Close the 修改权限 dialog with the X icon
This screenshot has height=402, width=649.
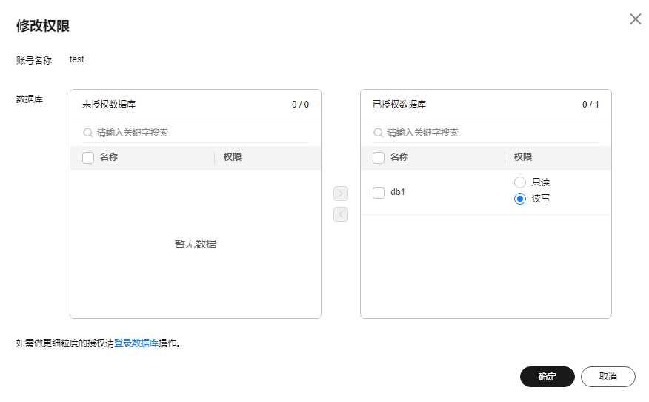(x=636, y=19)
